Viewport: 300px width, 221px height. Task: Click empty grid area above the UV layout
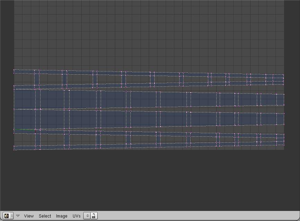point(149,35)
